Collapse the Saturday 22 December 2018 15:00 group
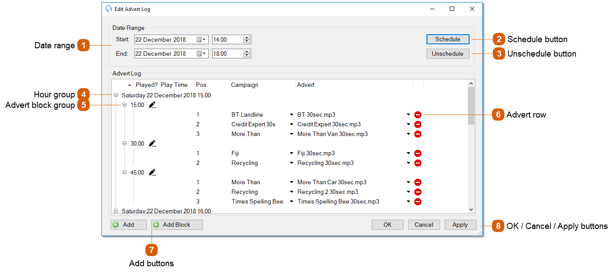615x275 pixels. click(116, 95)
